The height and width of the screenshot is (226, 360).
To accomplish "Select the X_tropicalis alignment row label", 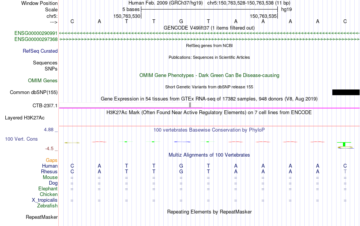I will (45, 200).
